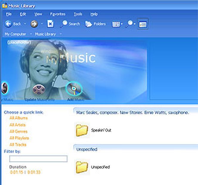The image size is (198, 185).
Task: Click the Views grid icon
Action: point(116,24)
